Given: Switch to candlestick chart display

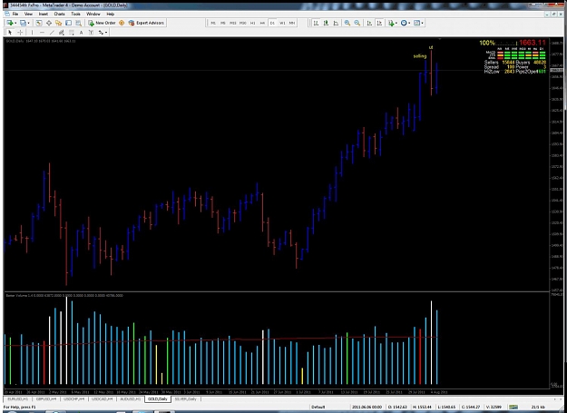Looking at the screenshot, I should coord(326,23).
